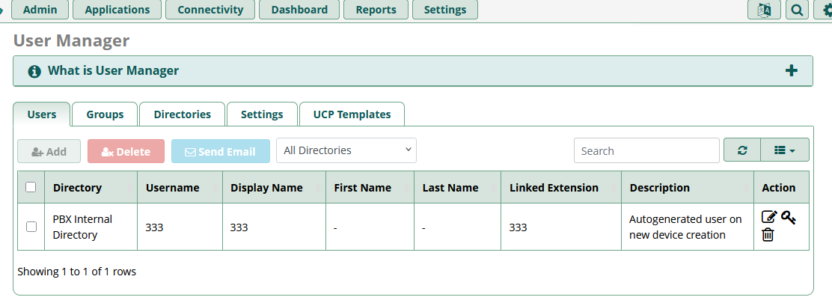This screenshot has height=306, width=832.
Task: Switch to the Groups tab
Action: click(x=105, y=114)
